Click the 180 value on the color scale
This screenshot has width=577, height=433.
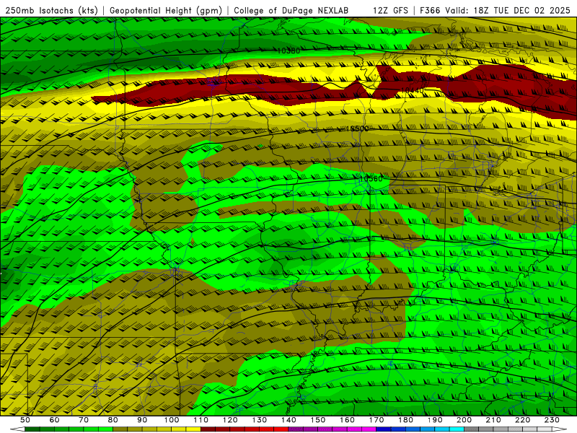pyautogui.click(x=406, y=420)
